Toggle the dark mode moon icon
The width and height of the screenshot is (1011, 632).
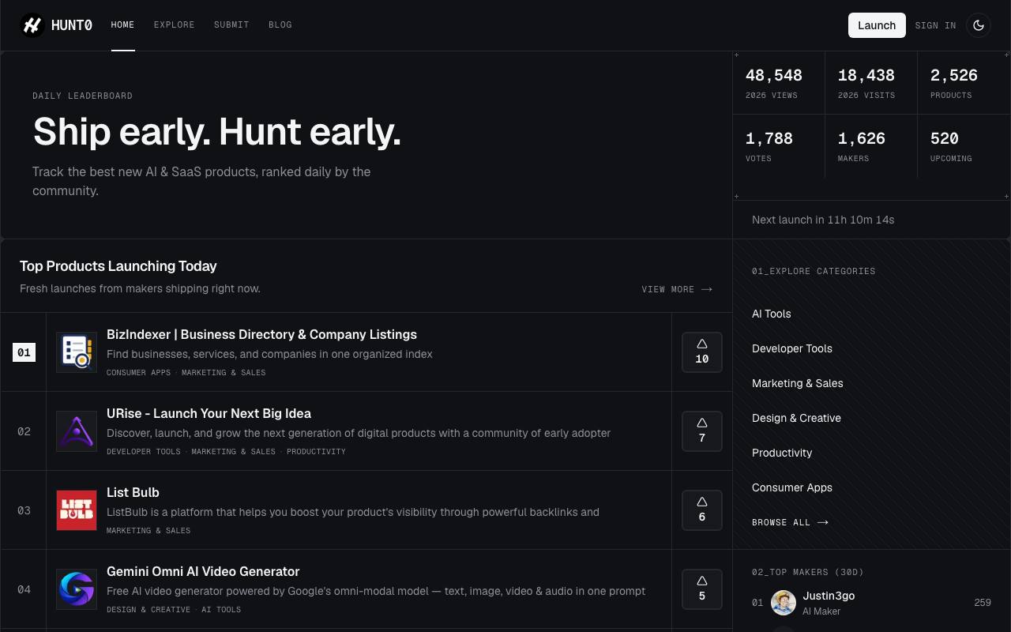979,25
